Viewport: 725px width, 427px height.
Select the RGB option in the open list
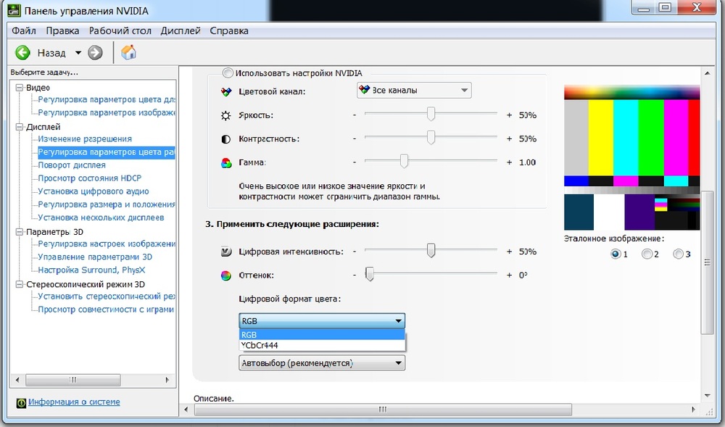(x=322, y=335)
